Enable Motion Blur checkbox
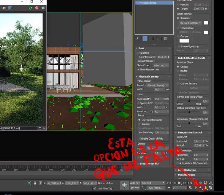The width and height of the screenshot is (224, 195). coord(138,164)
